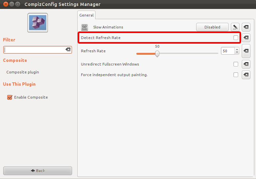
Task: Click the Disabled key binding button
Action: coord(212,27)
